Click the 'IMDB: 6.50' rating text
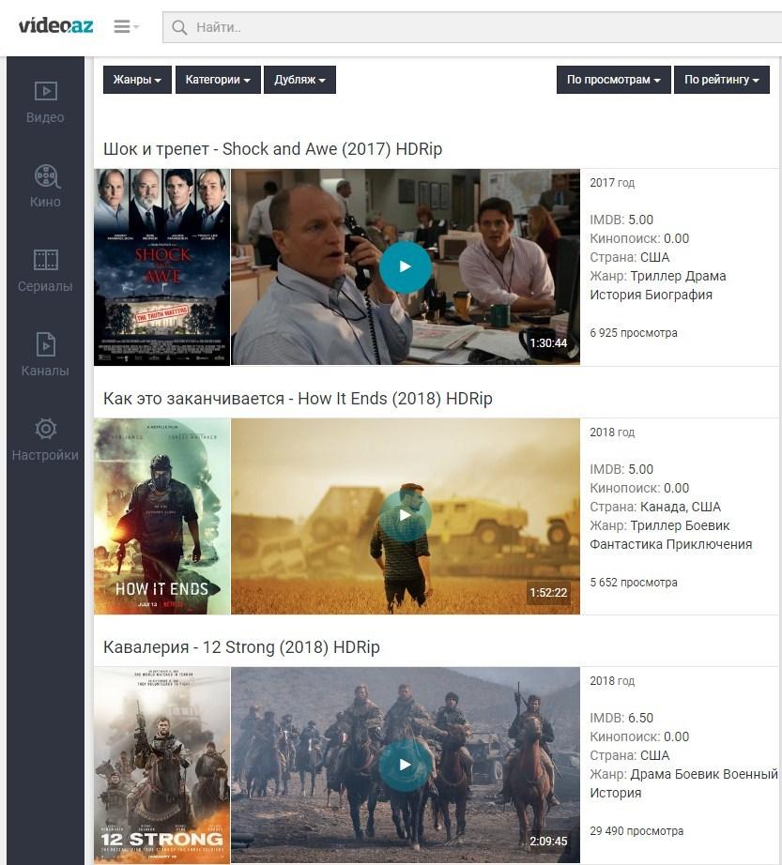This screenshot has width=782, height=865. point(621,719)
